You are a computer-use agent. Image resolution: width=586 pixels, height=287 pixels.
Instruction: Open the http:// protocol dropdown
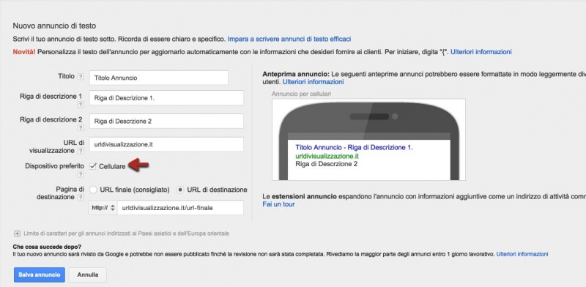pyautogui.click(x=103, y=208)
